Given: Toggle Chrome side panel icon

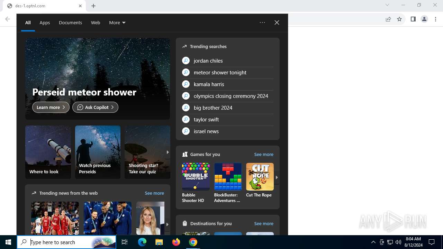Looking at the screenshot, I should (x=413, y=19).
